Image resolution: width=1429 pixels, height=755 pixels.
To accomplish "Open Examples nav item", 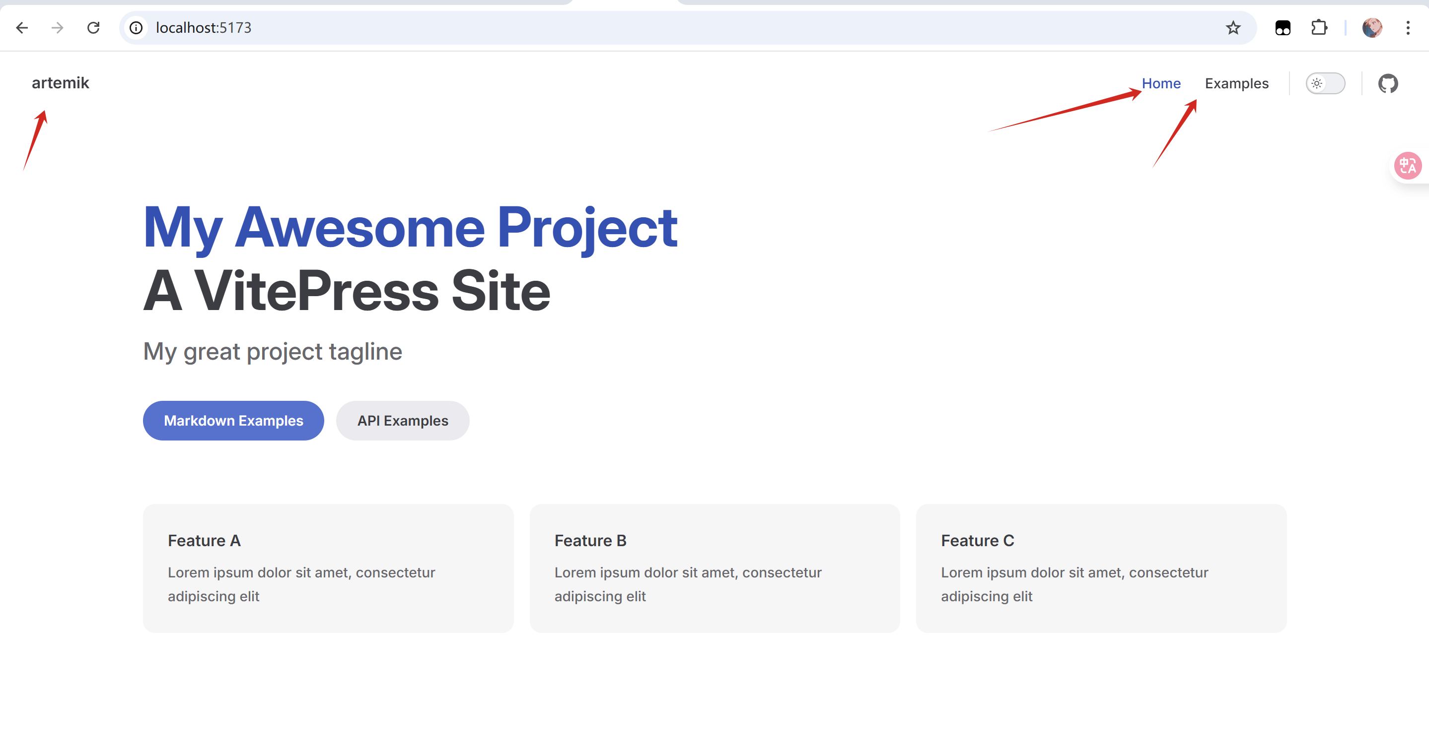I will coord(1236,84).
